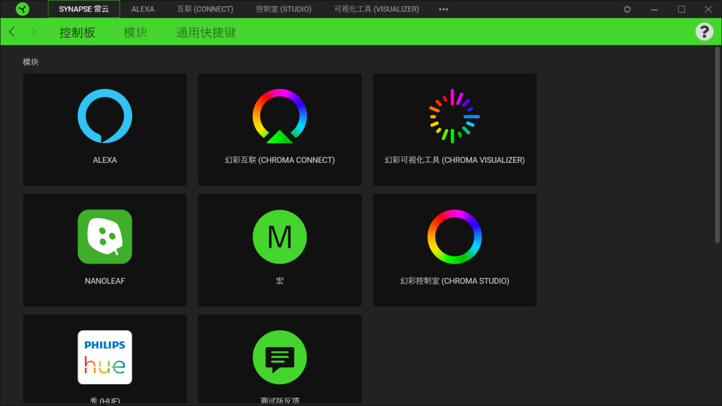
Task: Open the 互联 (CONNECT) tab
Action: click(205, 9)
